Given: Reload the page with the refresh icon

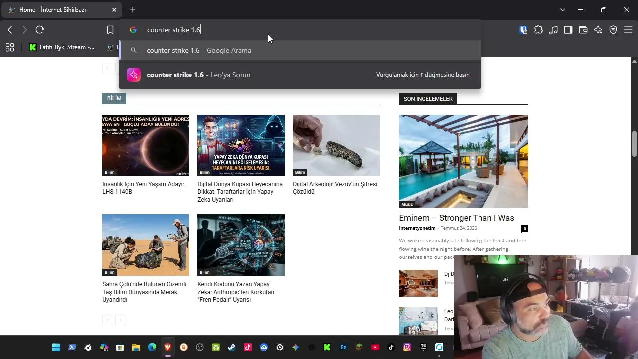Looking at the screenshot, I should coord(40,30).
